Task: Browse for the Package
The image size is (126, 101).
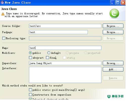Action: click(113, 32)
